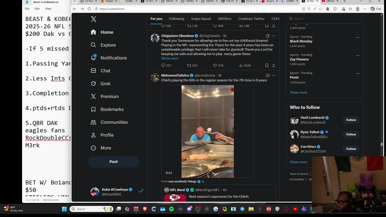Screen dimensions: 386x217
Task: Open Profile in X sidebar
Action: 102,135
